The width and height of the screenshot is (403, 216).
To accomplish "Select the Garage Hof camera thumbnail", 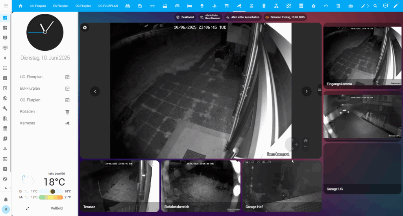I will tap(282, 186).
